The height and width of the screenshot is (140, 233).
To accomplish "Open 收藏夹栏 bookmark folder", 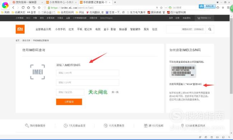I will [19, 12].
